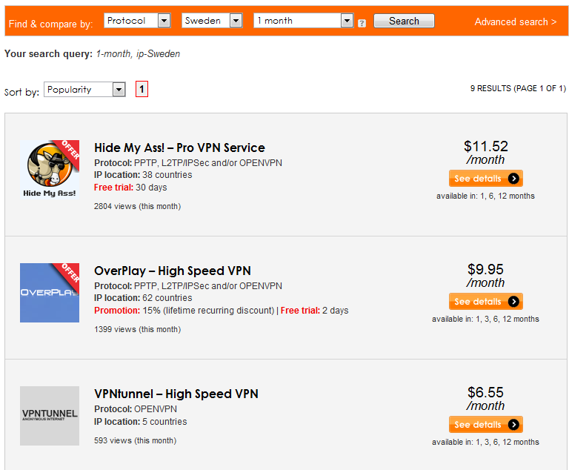Open the Advanced search link
The image size is (569, 470).
coord(516,21)
